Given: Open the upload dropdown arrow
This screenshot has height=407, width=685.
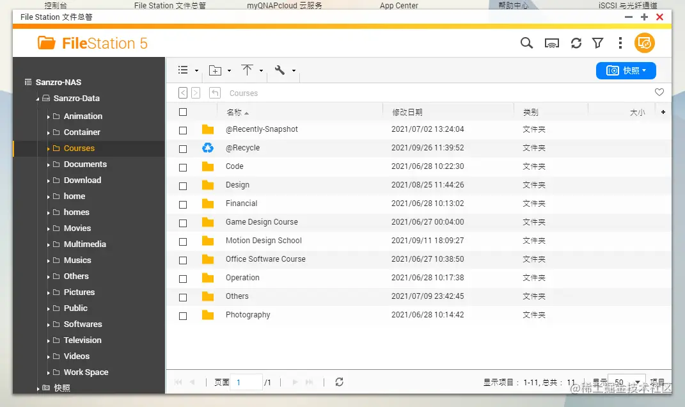Looking at the screenshot, I should coord(261,71).
